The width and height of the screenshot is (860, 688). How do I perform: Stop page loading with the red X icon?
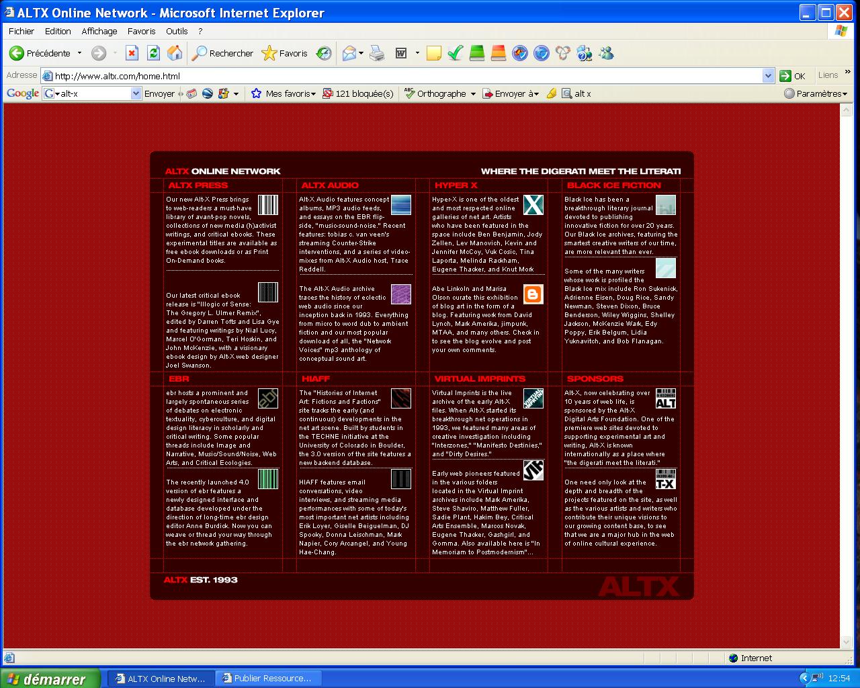click(x=132, y=53)
